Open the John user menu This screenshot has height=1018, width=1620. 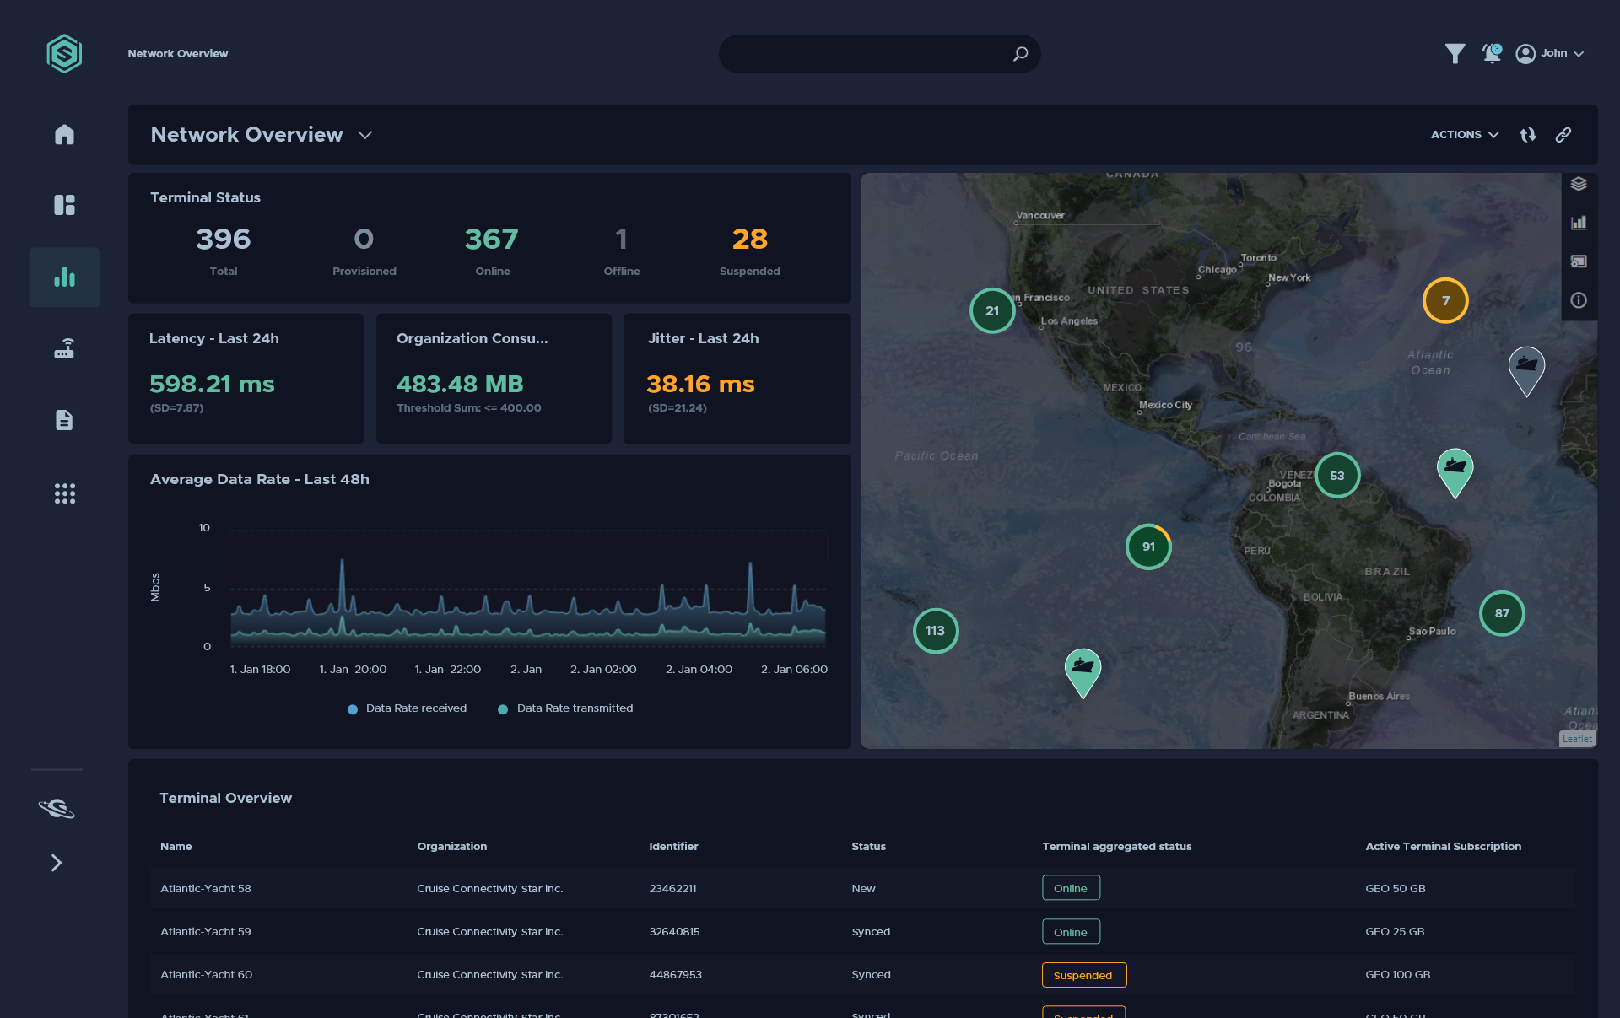1549,53
